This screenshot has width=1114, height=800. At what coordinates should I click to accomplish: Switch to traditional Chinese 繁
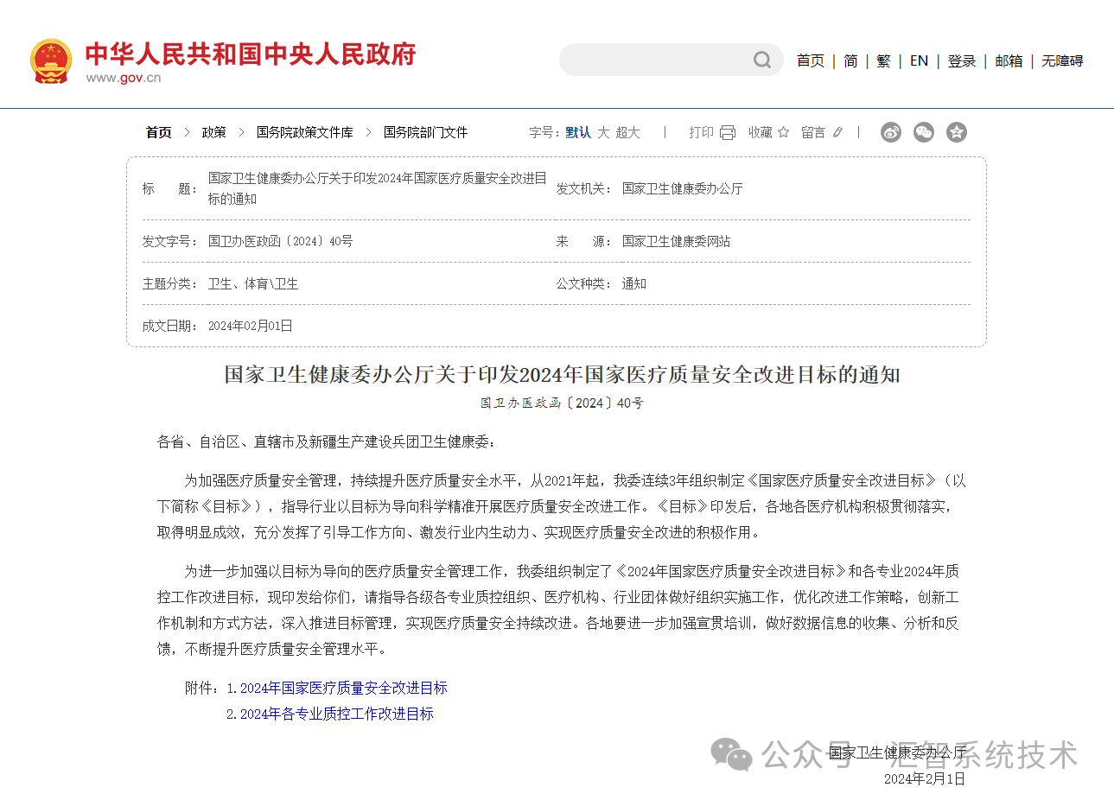click(883, 60)
